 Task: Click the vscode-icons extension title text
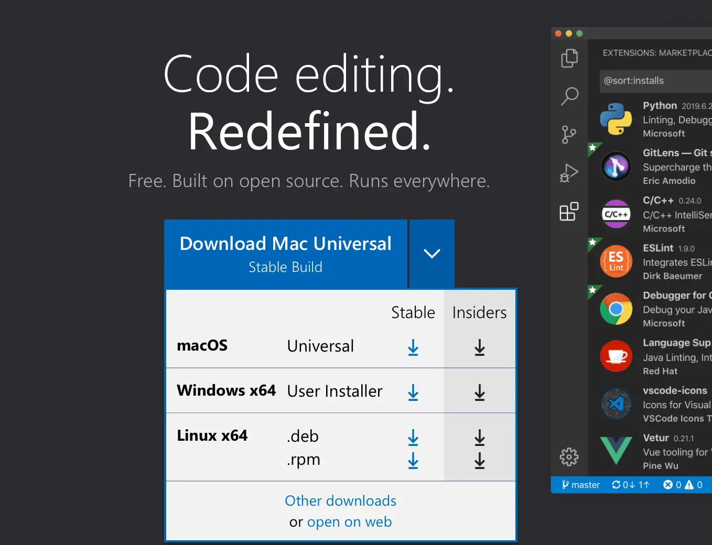[x=675, y=390]
